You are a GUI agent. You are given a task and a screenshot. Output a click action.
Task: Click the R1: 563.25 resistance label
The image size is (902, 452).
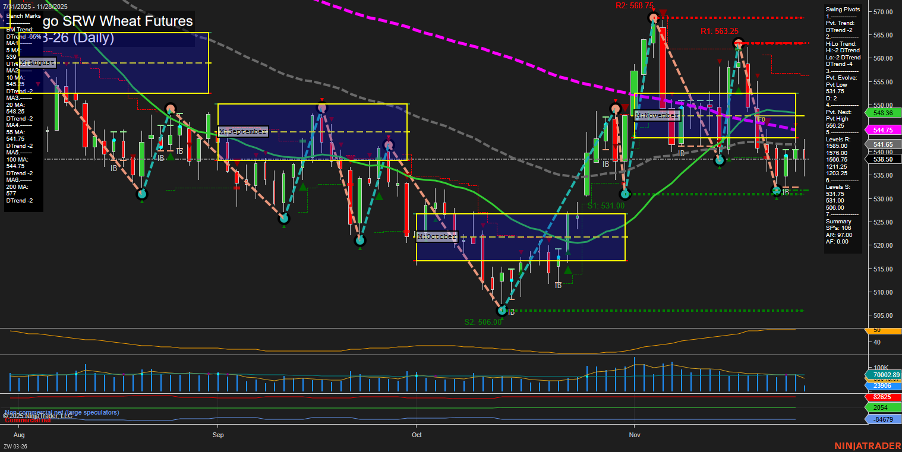point(720,31)
